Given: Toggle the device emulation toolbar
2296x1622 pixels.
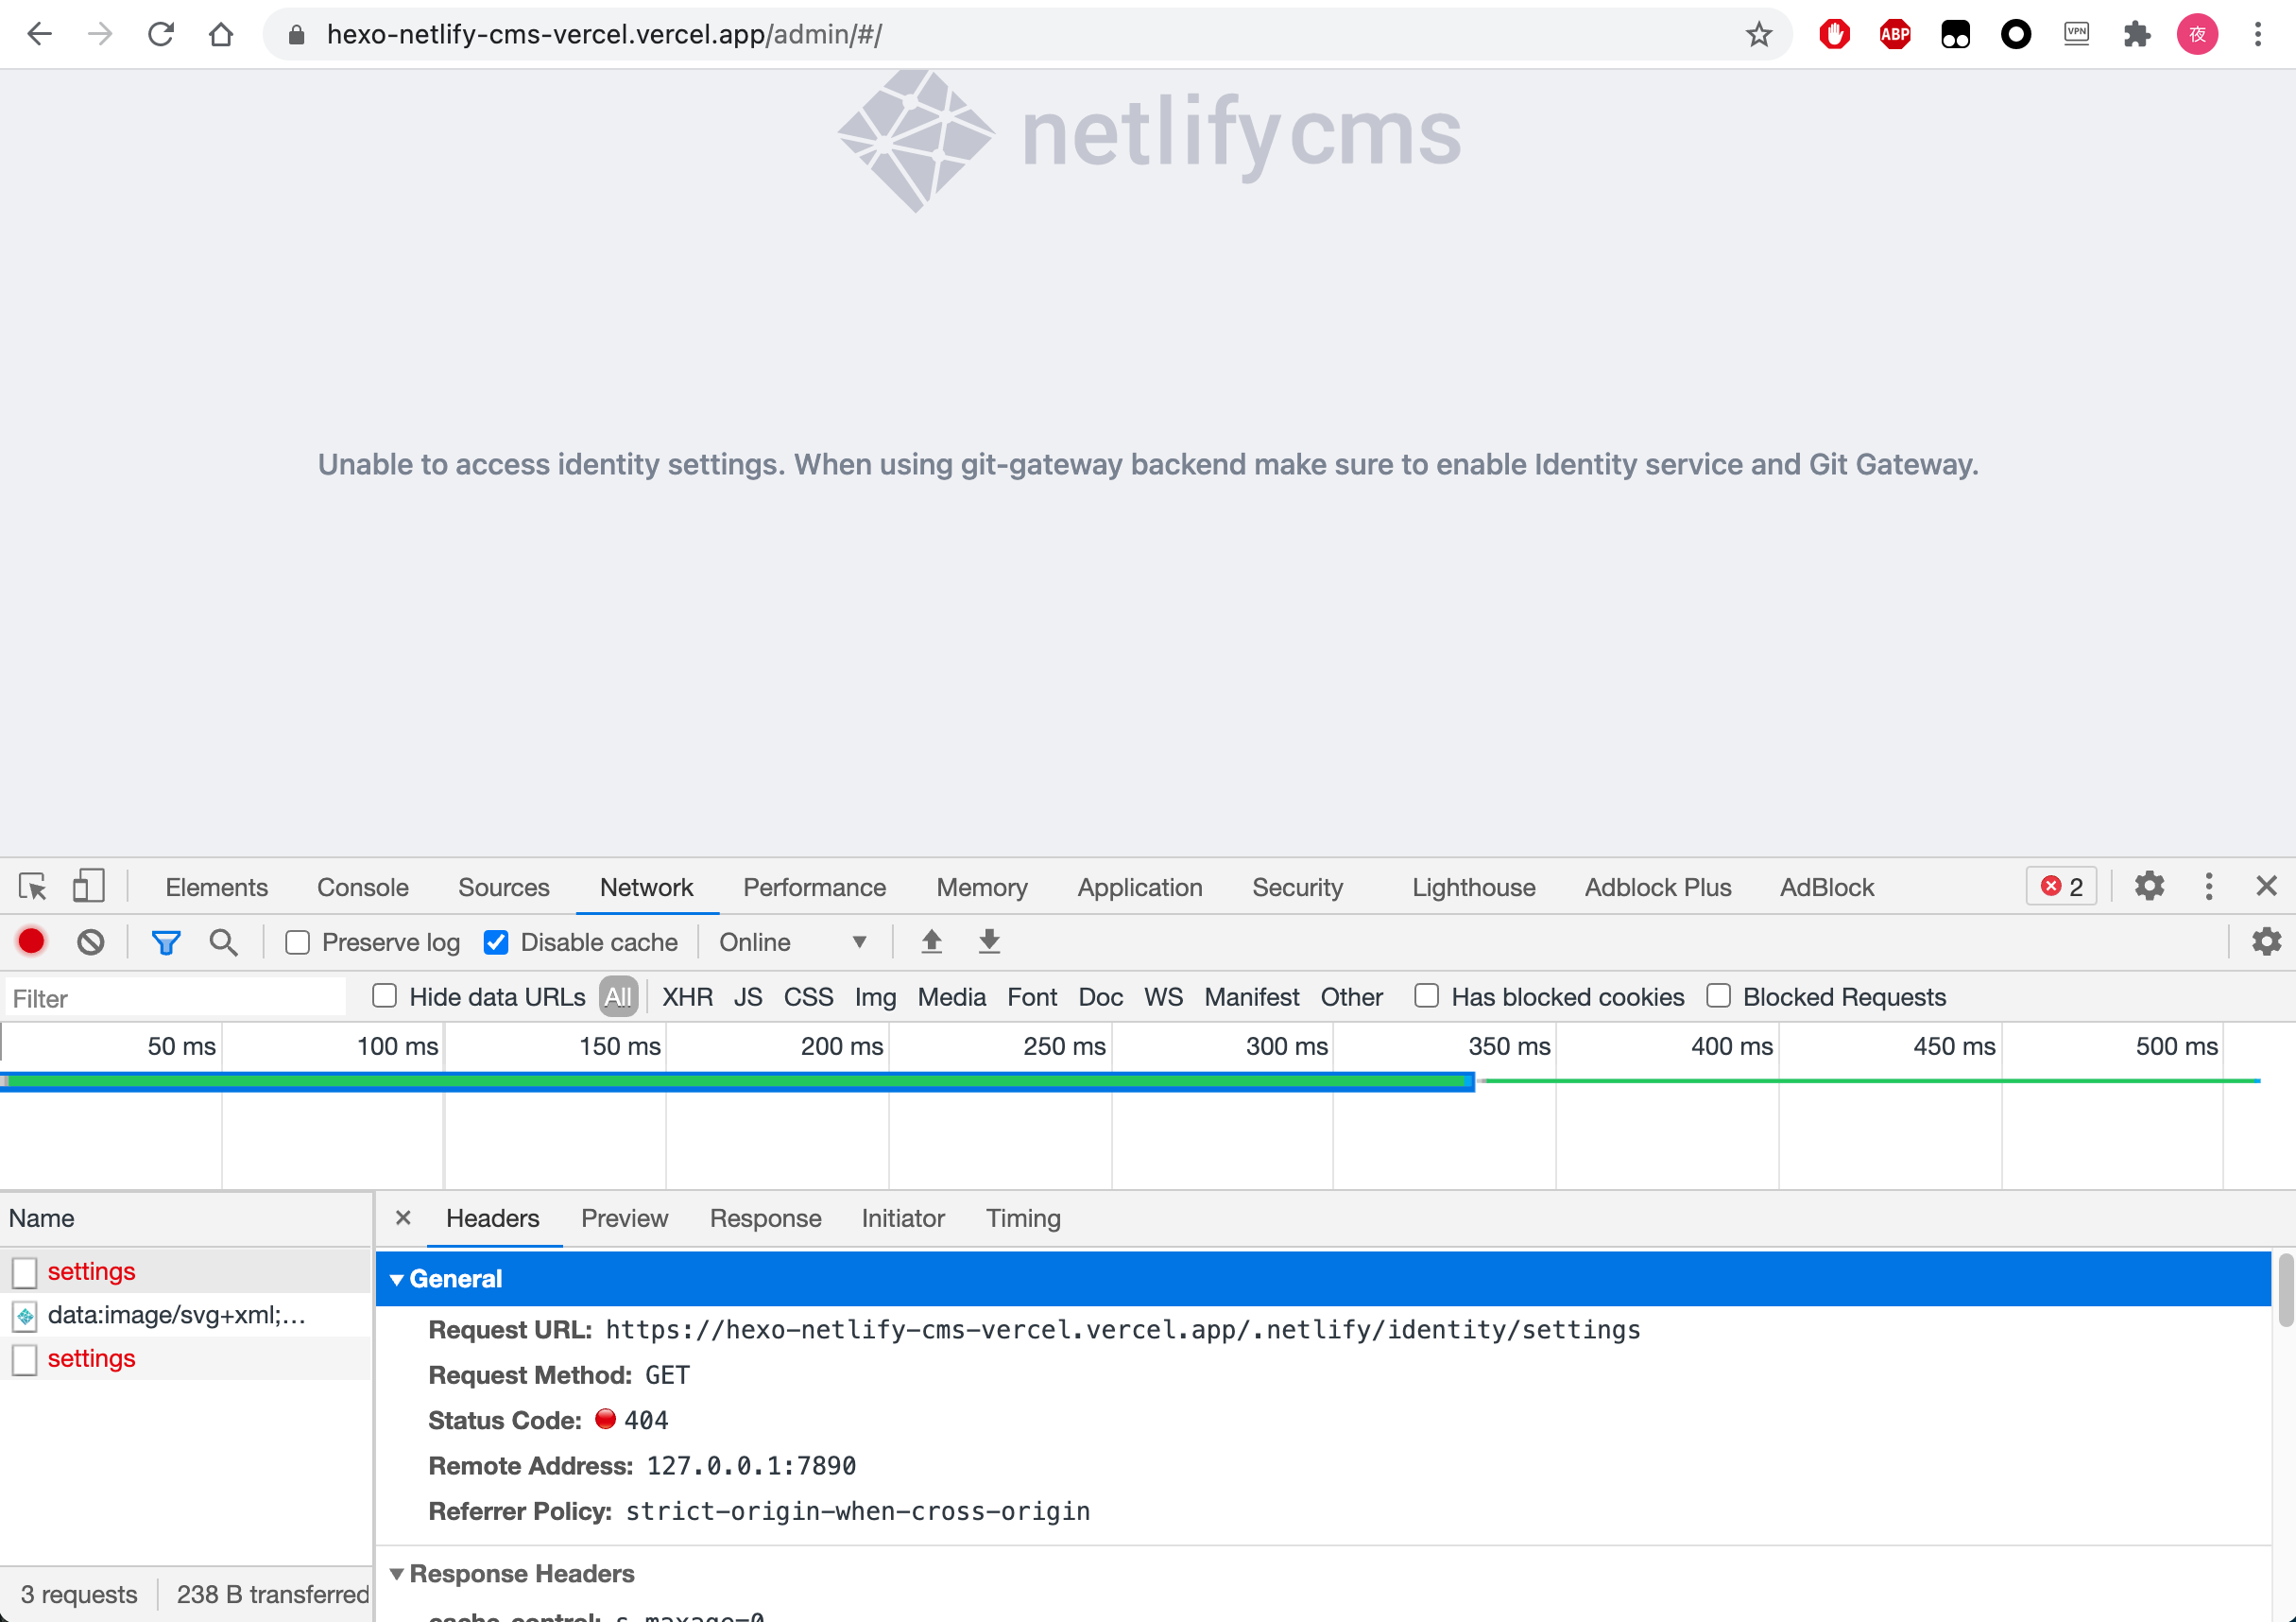Looking at the screenshot, I should point(89,887).
